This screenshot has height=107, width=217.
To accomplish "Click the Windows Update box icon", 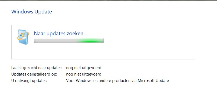I will [23, 37].
